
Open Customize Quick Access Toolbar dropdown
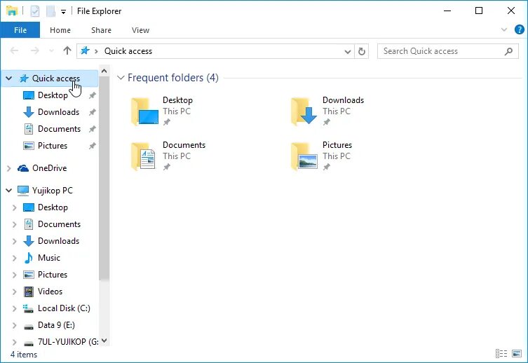[x=63, y=12]
